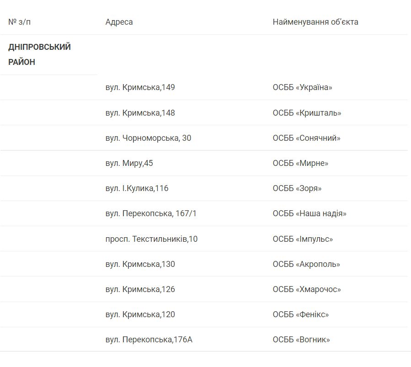This screenshot has height=367, width=411.
Task: Click the "№ з/п" column header
Action: pos(20,22)
